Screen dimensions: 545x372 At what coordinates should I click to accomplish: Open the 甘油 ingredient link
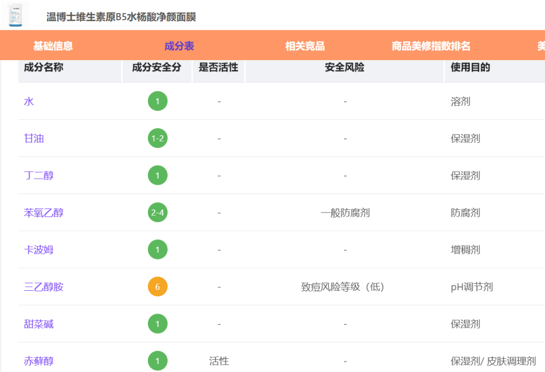pyautogui.click(x=34, y=138)
